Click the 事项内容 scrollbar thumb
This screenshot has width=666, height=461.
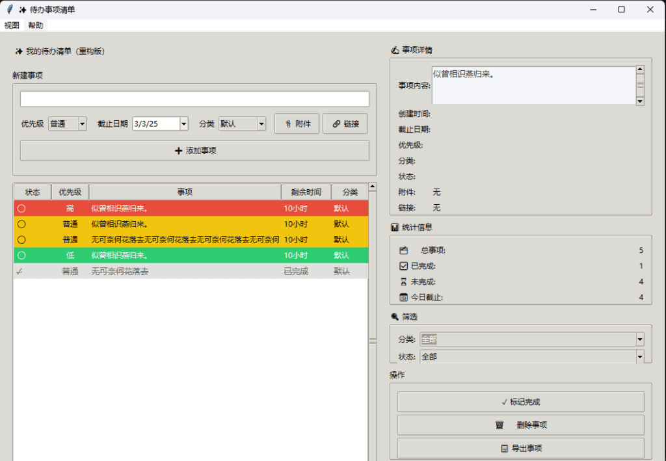640,85
